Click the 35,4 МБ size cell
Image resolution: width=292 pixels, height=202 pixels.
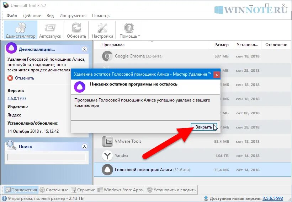click(x=222, y=170)
